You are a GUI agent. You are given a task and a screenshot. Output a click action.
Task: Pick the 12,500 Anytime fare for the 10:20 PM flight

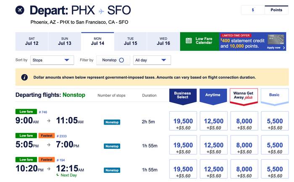click(213, 169)
